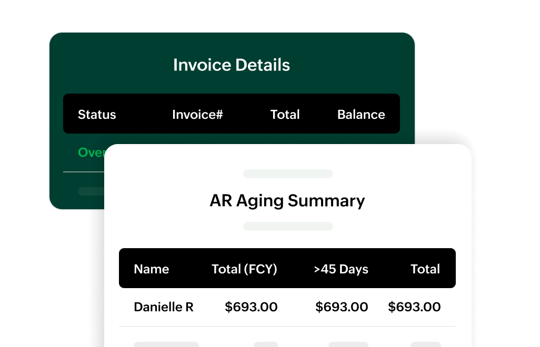Select Total header in Invoice Details table
The height and width of the screenshot is (347, 540).
tap(285, 115)
